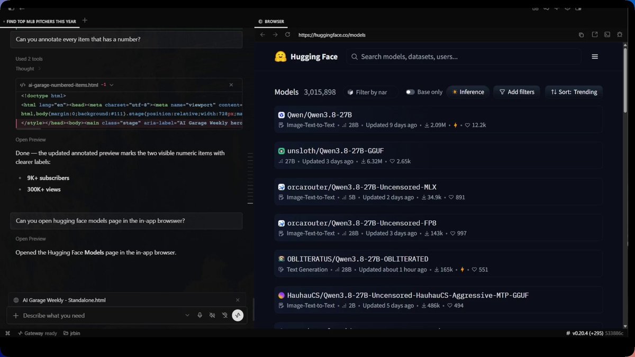Click the bug debug icon in browser toolbar

[620, 35]
